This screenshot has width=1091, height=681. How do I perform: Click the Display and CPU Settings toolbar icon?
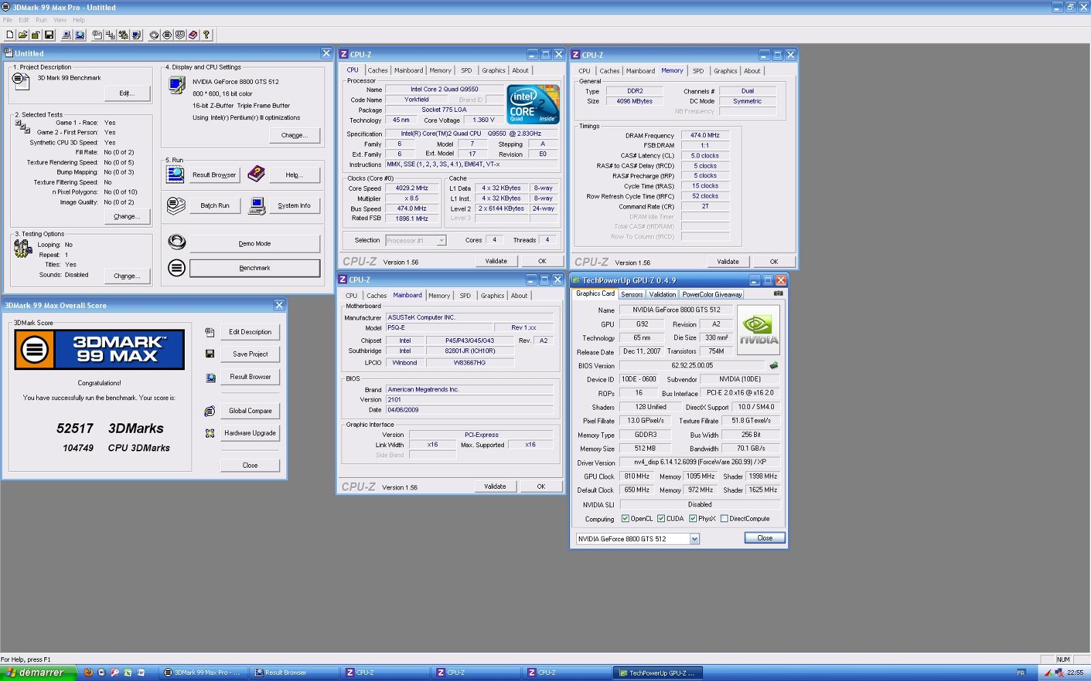[136, 35]
